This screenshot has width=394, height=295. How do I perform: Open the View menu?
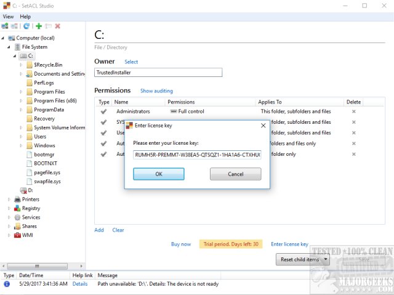click(8, 17)
